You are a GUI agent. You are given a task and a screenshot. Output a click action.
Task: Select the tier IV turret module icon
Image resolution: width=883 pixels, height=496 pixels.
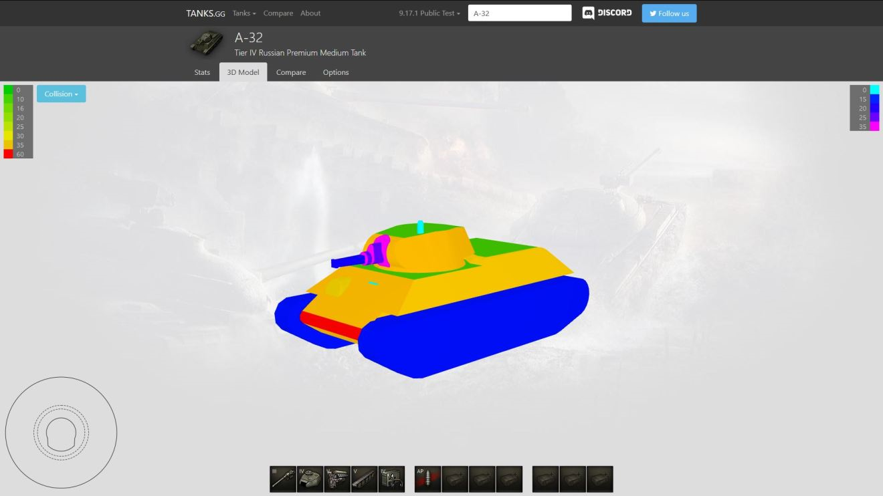[310, 479]
